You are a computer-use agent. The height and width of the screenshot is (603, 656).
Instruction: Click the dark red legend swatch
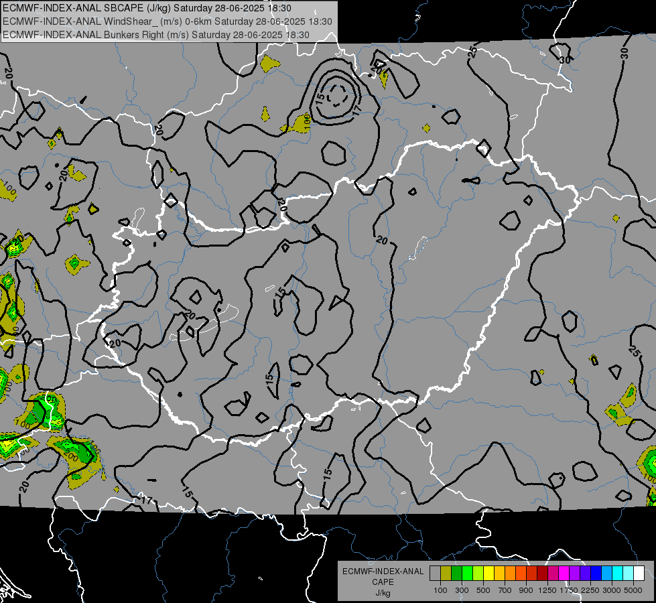click(543, 574)
